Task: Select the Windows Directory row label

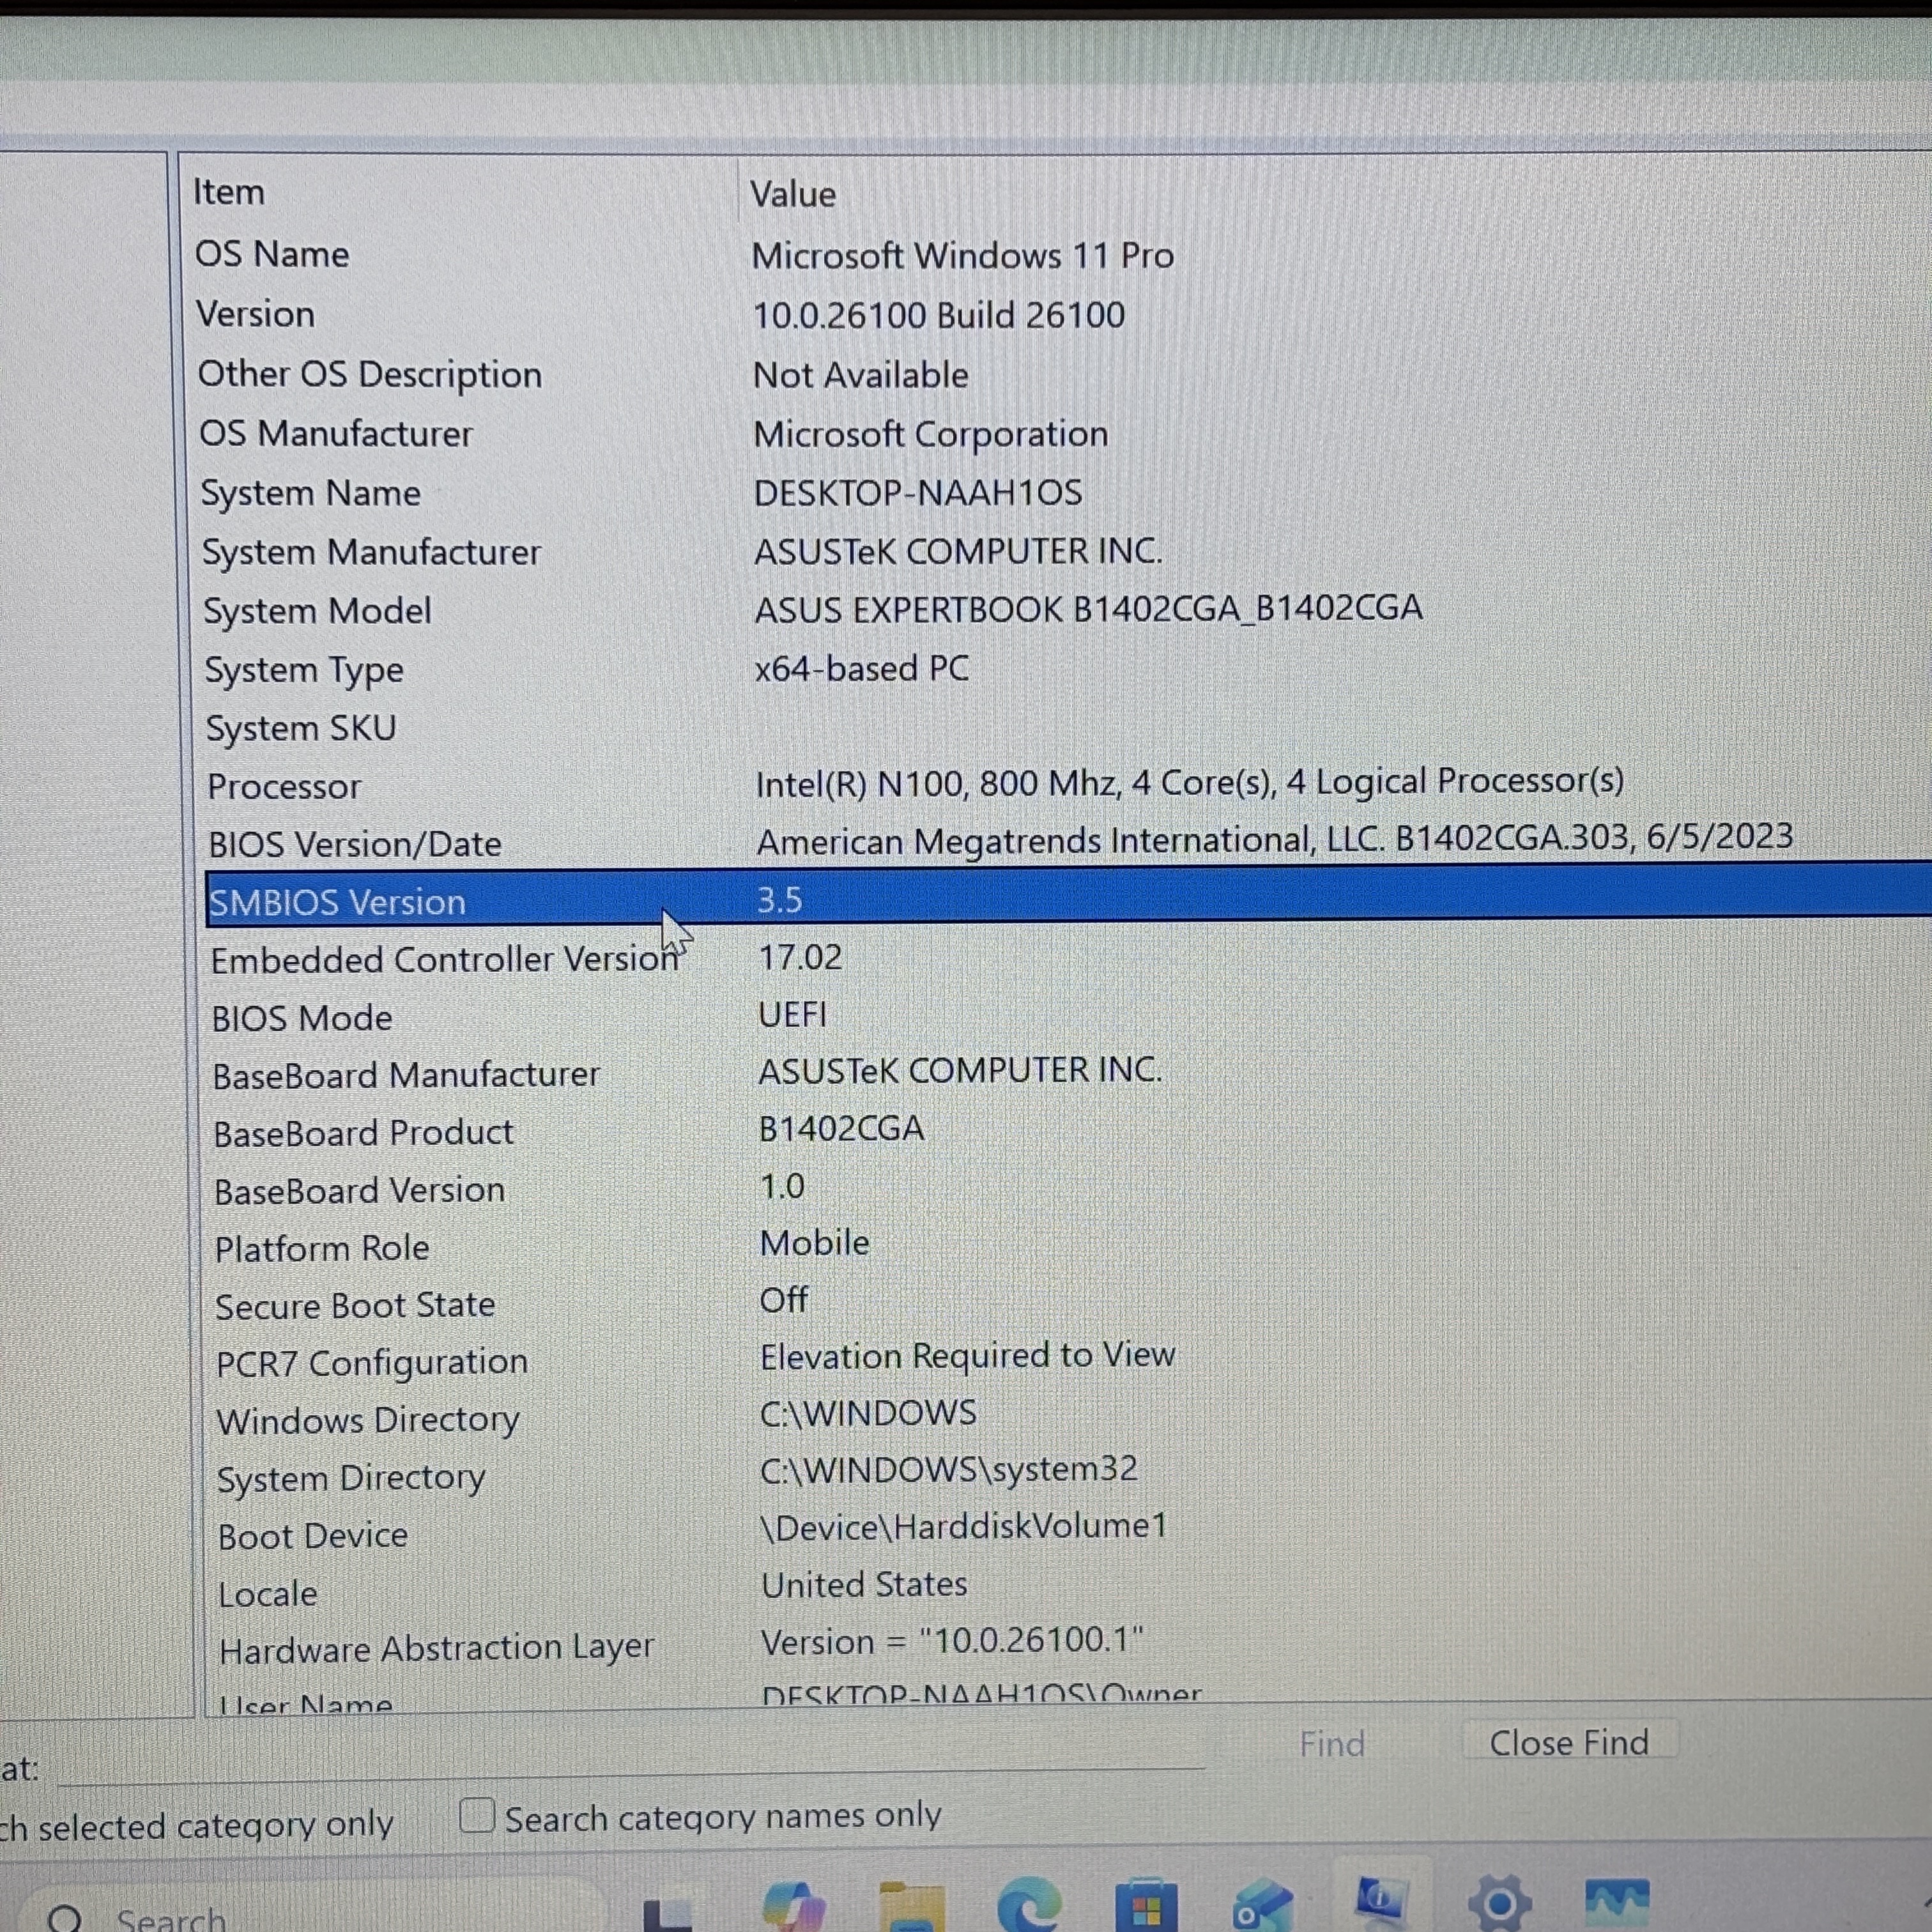Action: point(368,1422)
